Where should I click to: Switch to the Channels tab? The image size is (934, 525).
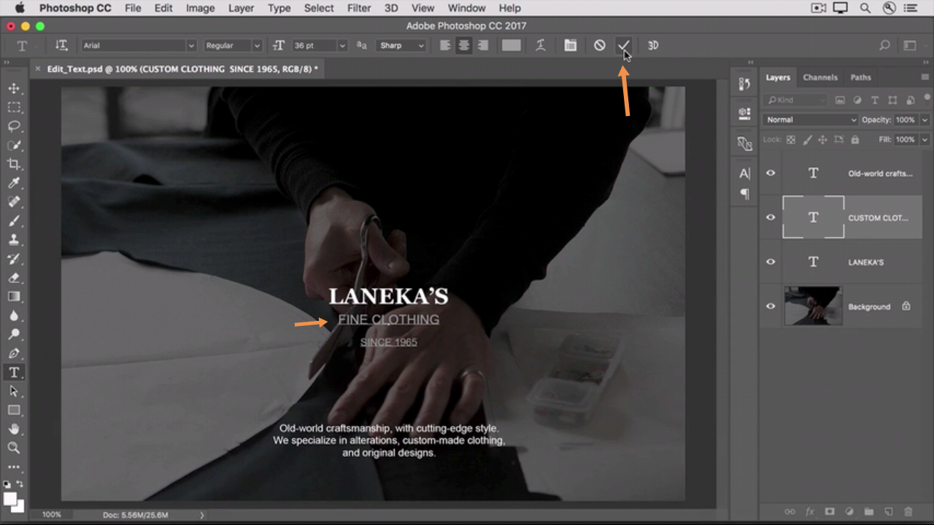[x=820, y=77]
